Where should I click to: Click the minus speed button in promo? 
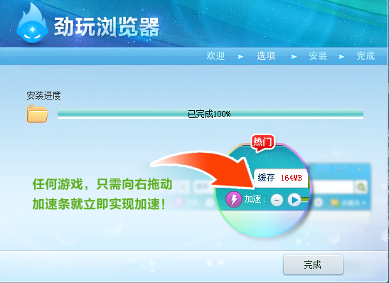click(277, 200)
